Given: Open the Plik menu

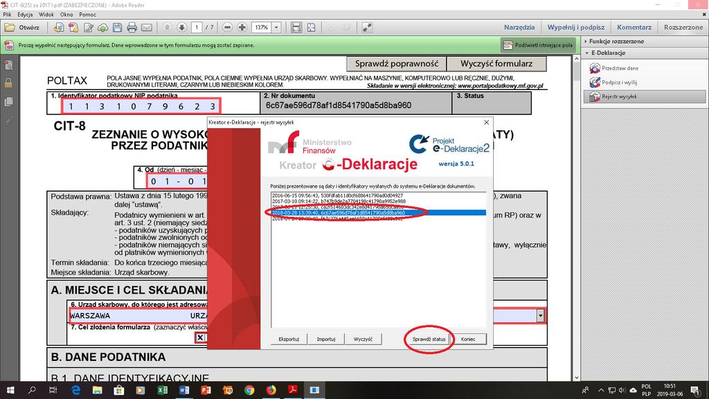Looking at the screenshot, I should click(x=7, y=15).
